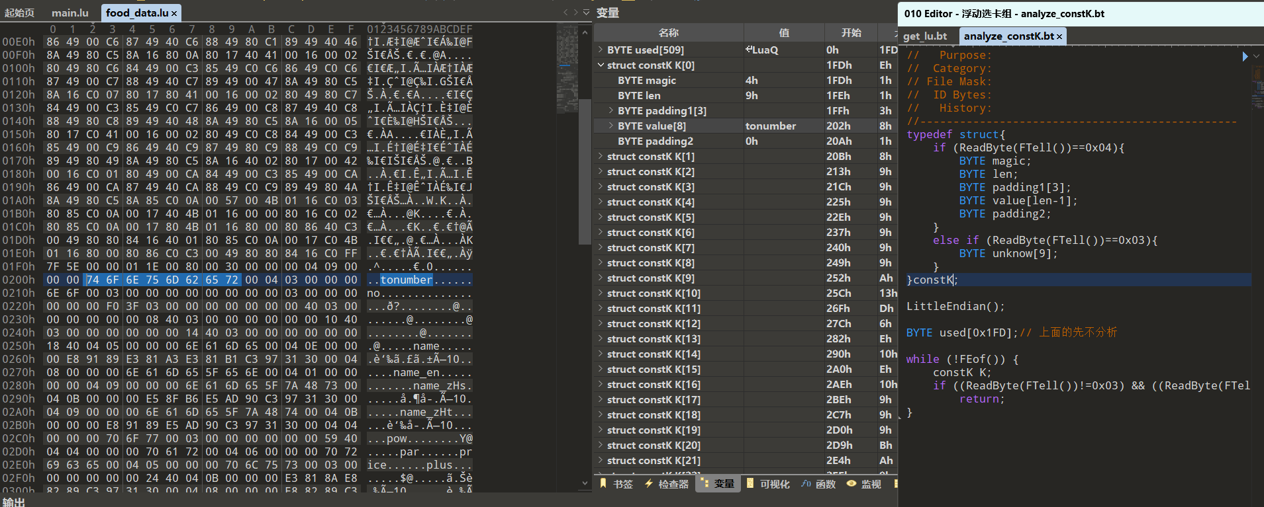Viewport: 1264px width, 507px height.
Task: Open the 书签 bookmarks panel tab
Action: pos(616,484)
